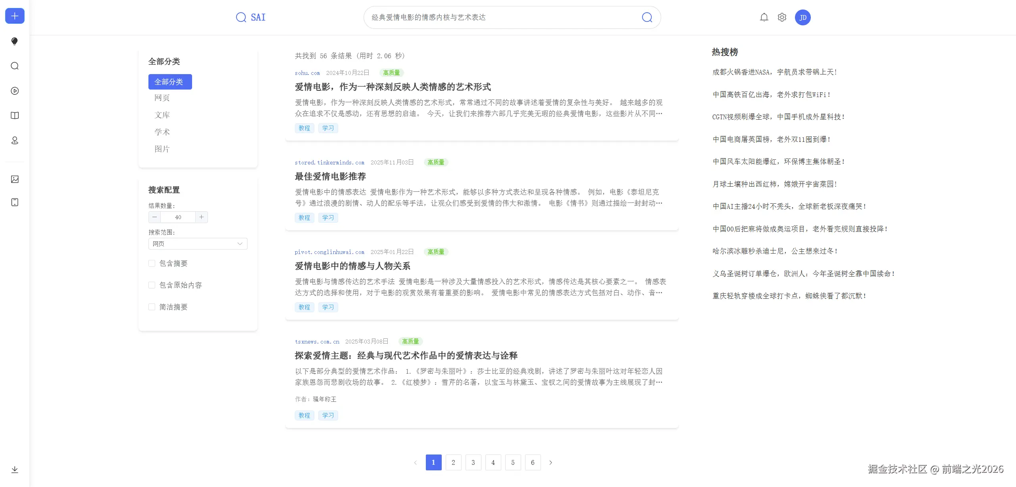Increase result count with plus stepper
Image resolution: width=1016 pixels, height=487 pixels.
pyautogui.click(x=202, y=217)
